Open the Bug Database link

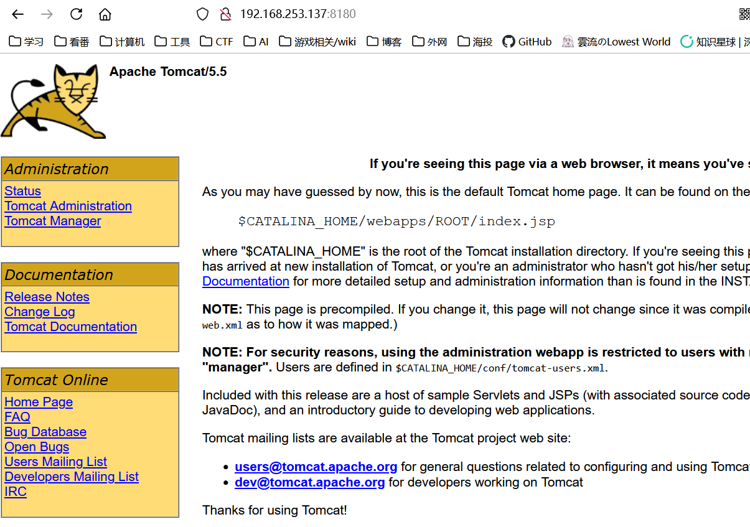click(x=45, y=432)
